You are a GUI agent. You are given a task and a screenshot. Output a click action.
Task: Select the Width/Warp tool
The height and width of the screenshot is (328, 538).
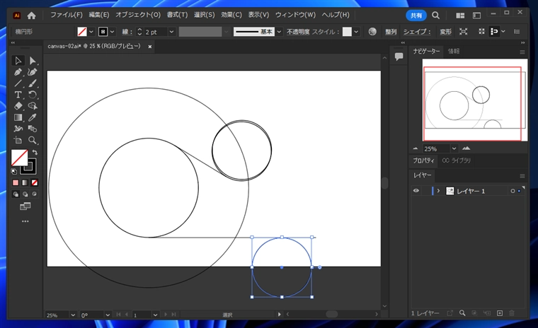(x=18, y=129)
